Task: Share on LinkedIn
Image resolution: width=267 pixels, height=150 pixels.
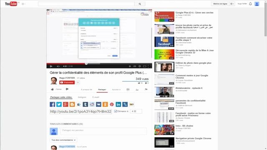Action: [118, 104]
